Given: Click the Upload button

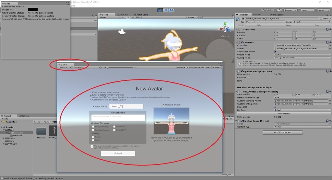Looking at the screenshot, I should pyautogui.click(x=118, y=153).
